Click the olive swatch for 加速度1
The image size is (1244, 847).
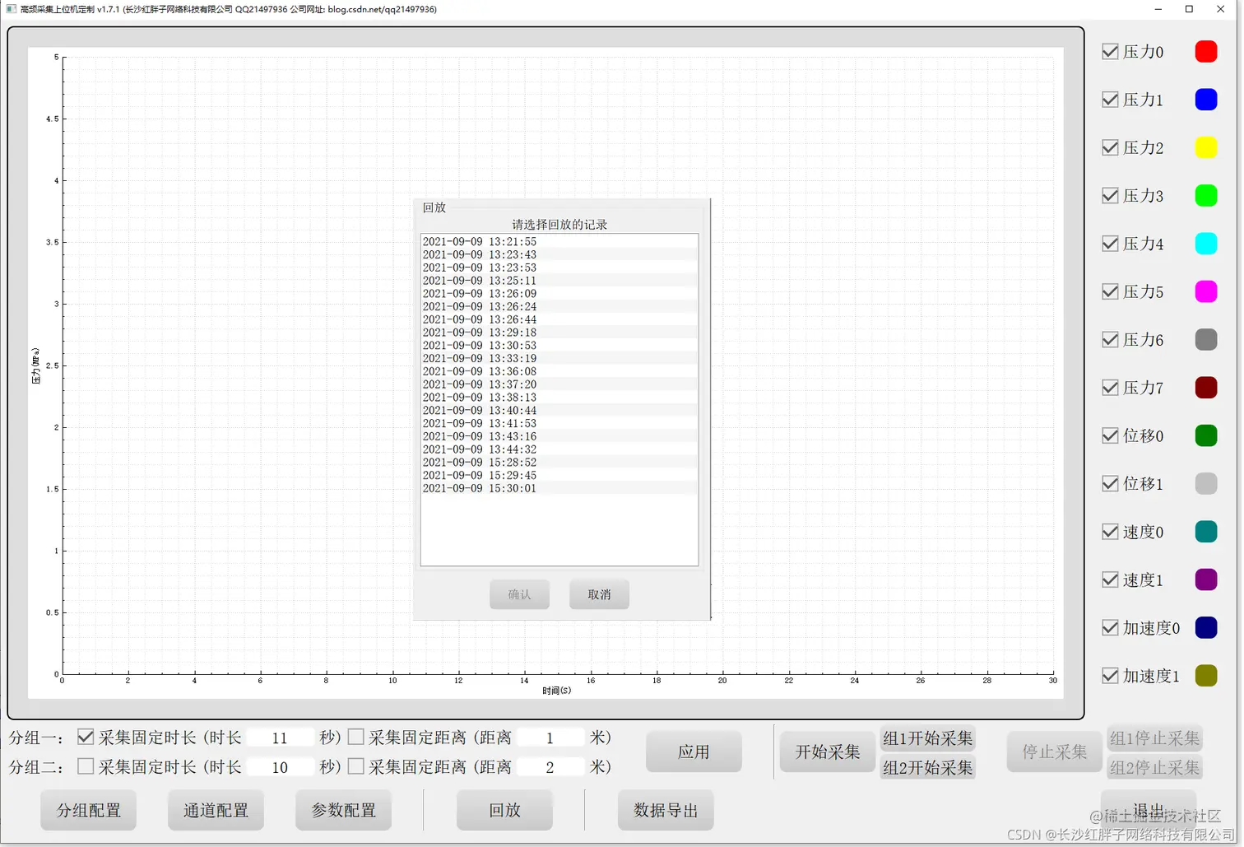[1205, 676]
